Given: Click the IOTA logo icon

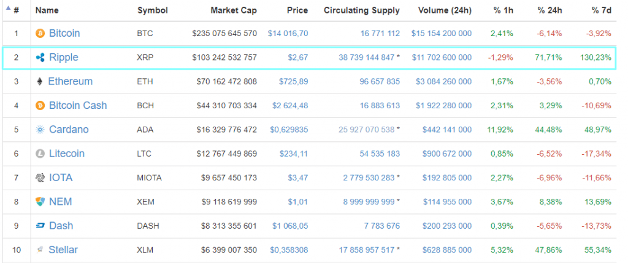Looking at the screenshot, I should pyautogui.click(x=40, y=178).
